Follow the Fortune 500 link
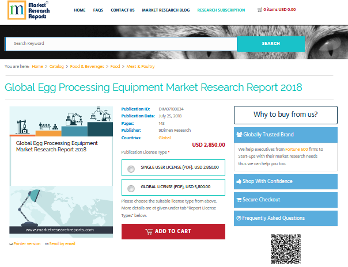The width and height of the screenshot is (348, 267). [x=297, y=150]
